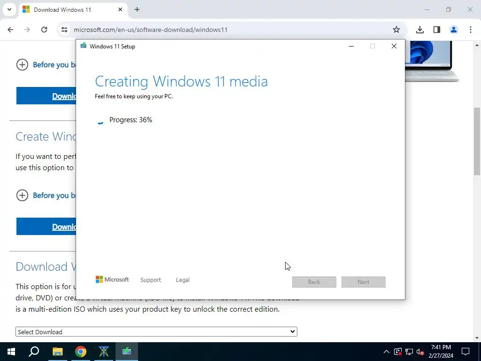Open the clock showing 7:41 PM

[x=441, y=352]
